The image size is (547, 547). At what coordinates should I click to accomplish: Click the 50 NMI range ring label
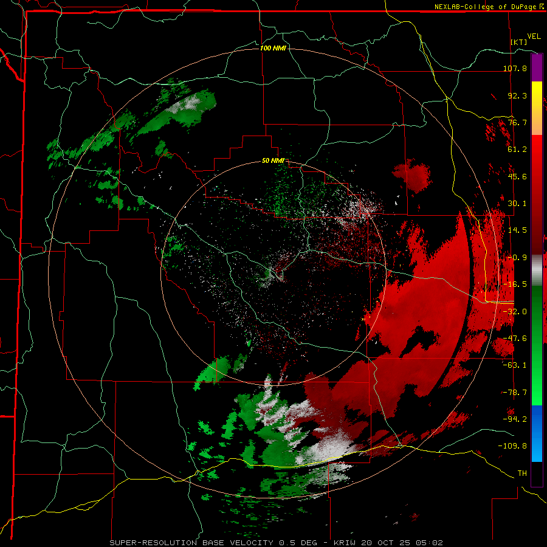[273, 161]
